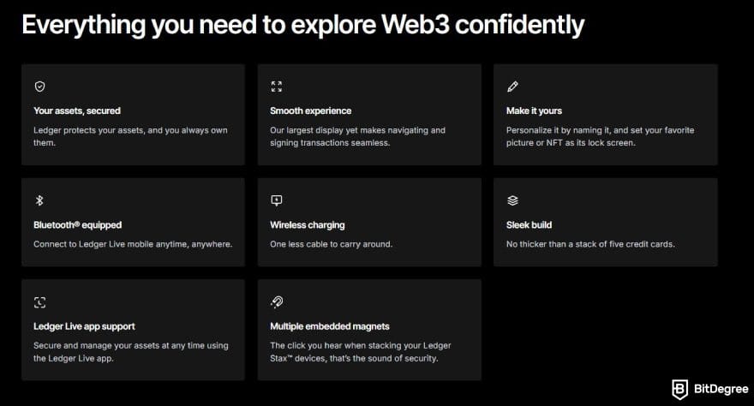
Task: Select the pencil icon above Make it yours
Action: [x=512, y=87]
